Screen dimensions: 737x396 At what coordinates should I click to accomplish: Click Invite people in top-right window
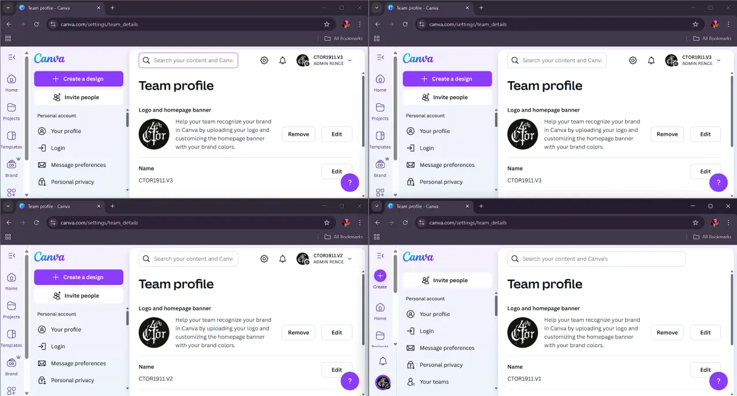(447, 97)
